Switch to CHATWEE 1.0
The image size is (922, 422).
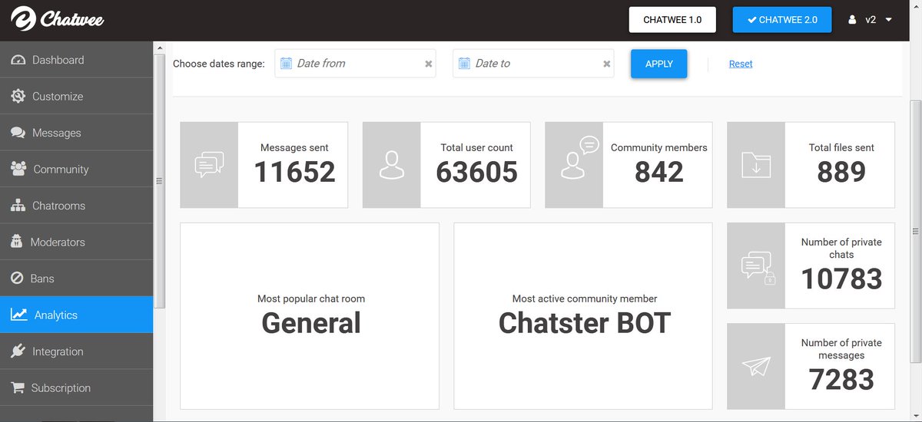672,20
